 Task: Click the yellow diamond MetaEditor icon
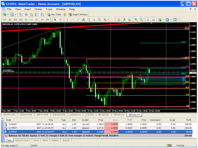[x=65, y=14]
